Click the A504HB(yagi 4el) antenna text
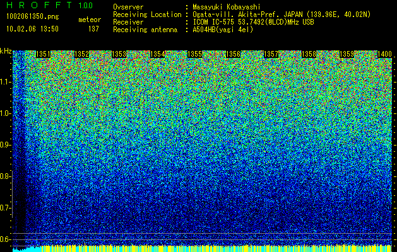Screen dimensions: 397x252 (223, 30)
